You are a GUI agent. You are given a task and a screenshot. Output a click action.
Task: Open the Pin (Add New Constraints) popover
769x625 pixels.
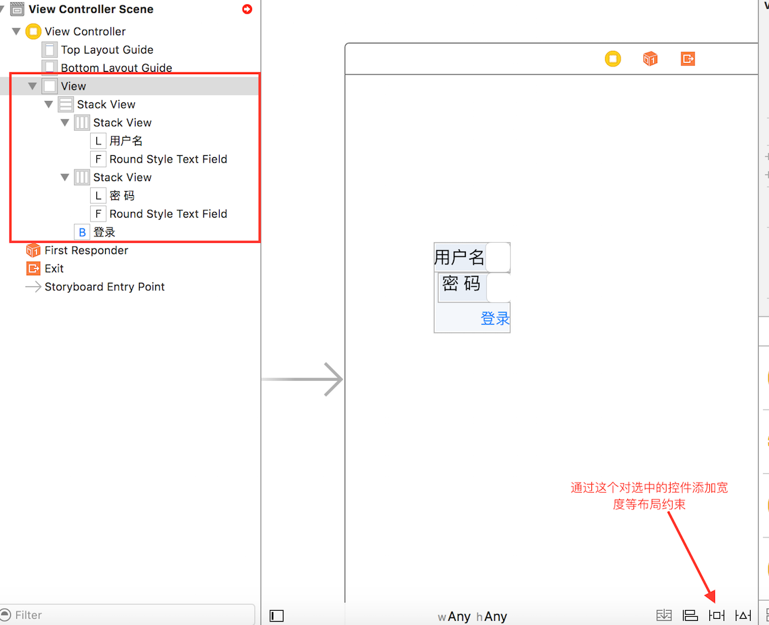[717, 615]
